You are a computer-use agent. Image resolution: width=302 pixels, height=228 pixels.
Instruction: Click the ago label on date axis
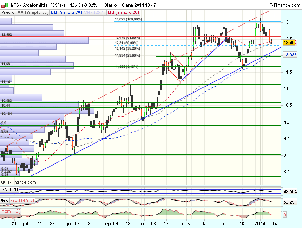tap(66, 224)
